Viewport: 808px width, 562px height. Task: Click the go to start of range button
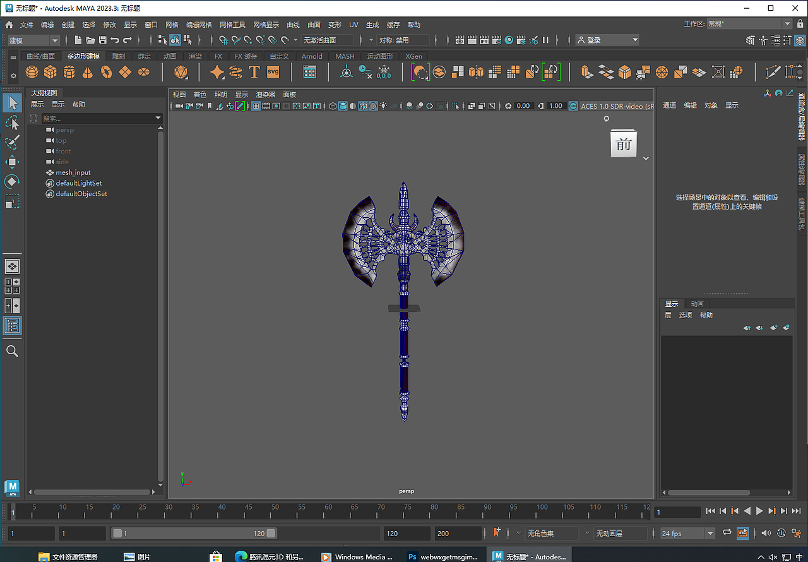(x=710, y=511)
